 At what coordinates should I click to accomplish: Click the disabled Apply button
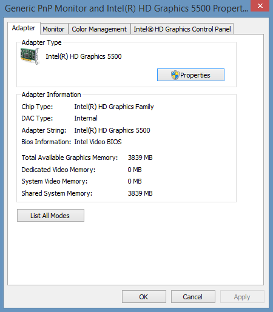(242, 297)
